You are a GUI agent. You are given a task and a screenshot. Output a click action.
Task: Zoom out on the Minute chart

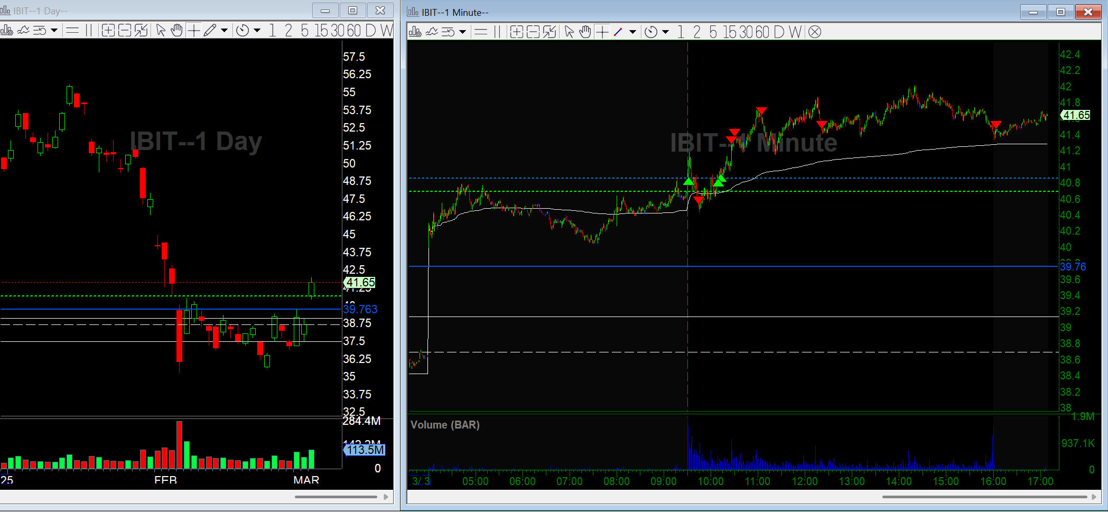(x=533, y=32)
